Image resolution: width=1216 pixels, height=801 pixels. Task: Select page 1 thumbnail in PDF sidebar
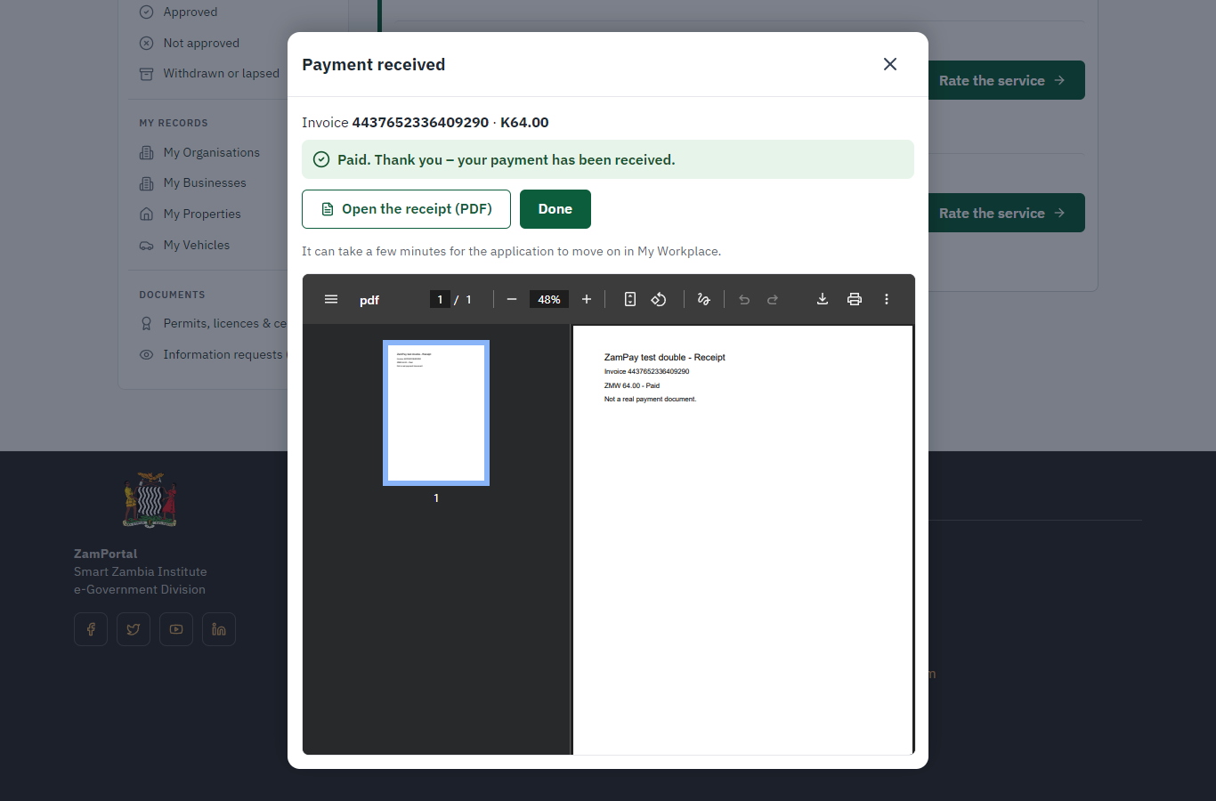436,413
